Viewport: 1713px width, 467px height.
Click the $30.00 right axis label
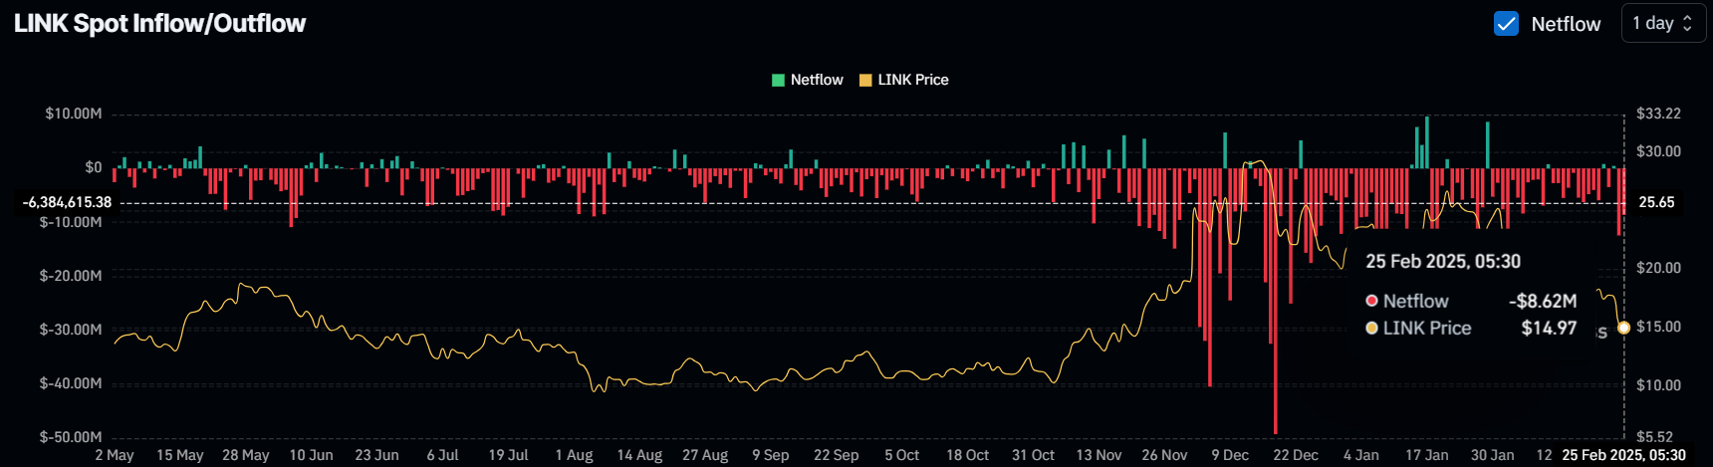point(1659,151)
